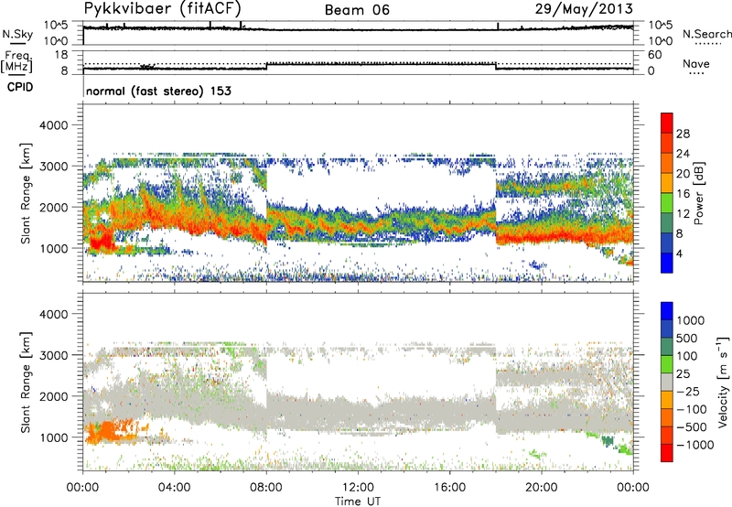Click the '500' label on Velocity colorbar
The height and width of the screenshot is (507, 732).
687,338
